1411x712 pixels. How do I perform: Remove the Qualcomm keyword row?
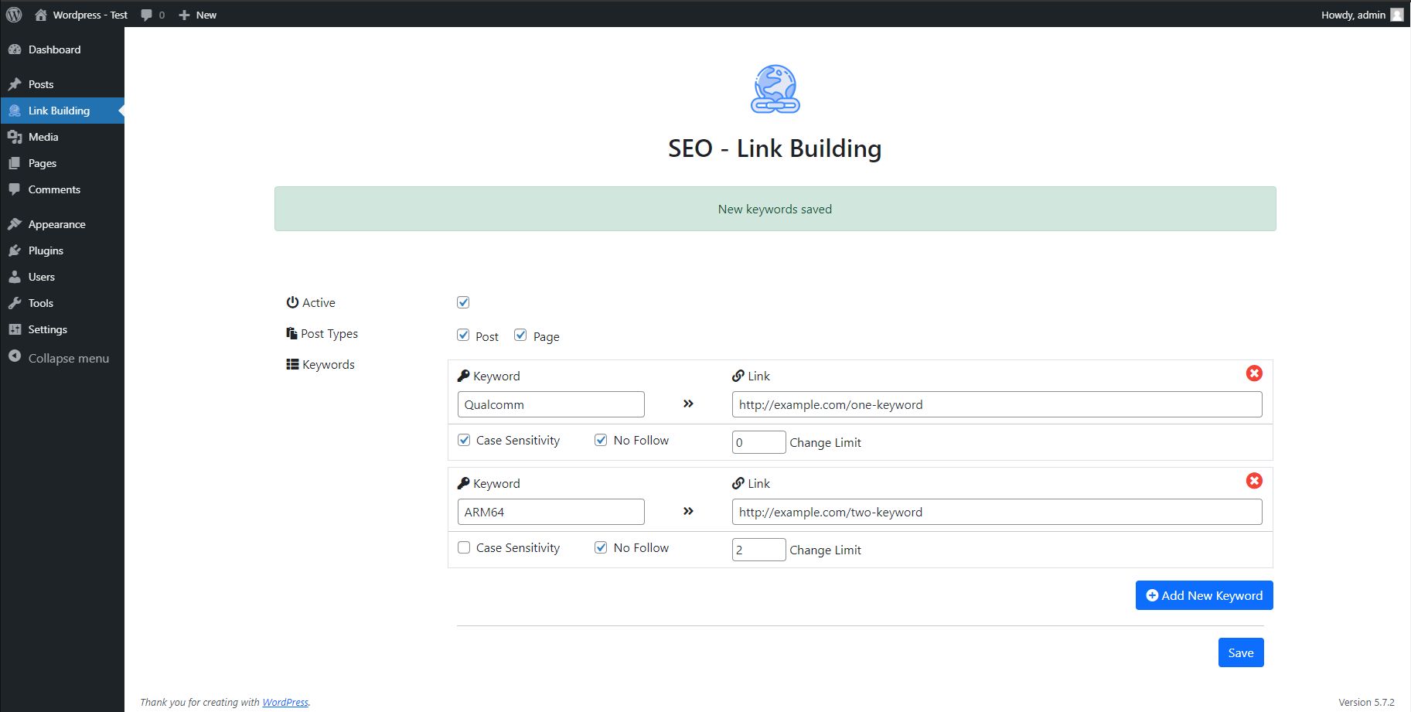[x=1253, y=373]
